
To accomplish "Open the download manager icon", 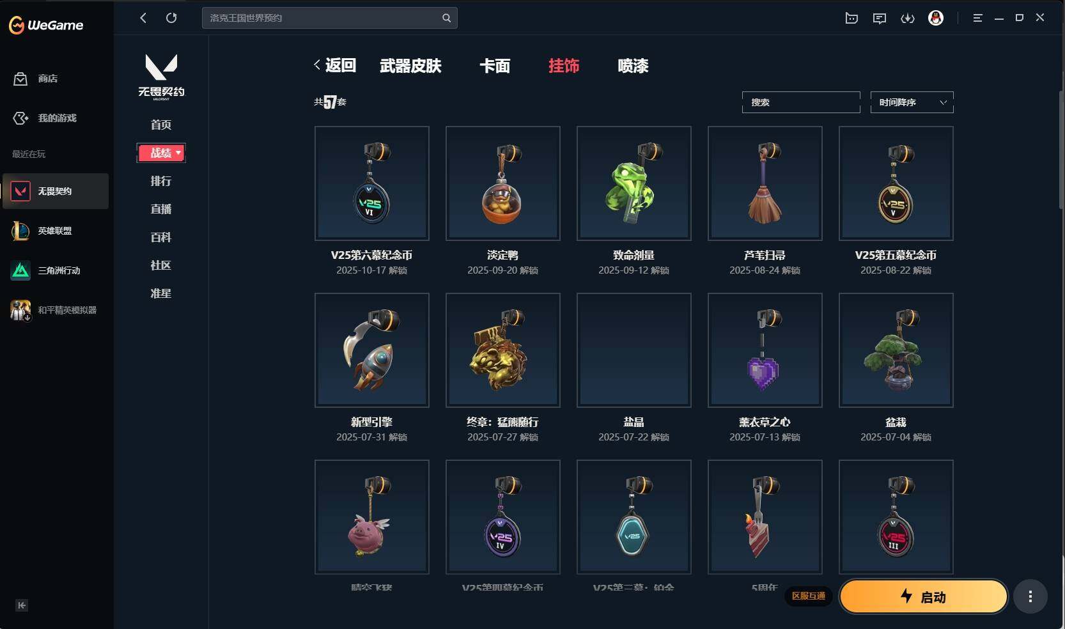I will 908,18.
